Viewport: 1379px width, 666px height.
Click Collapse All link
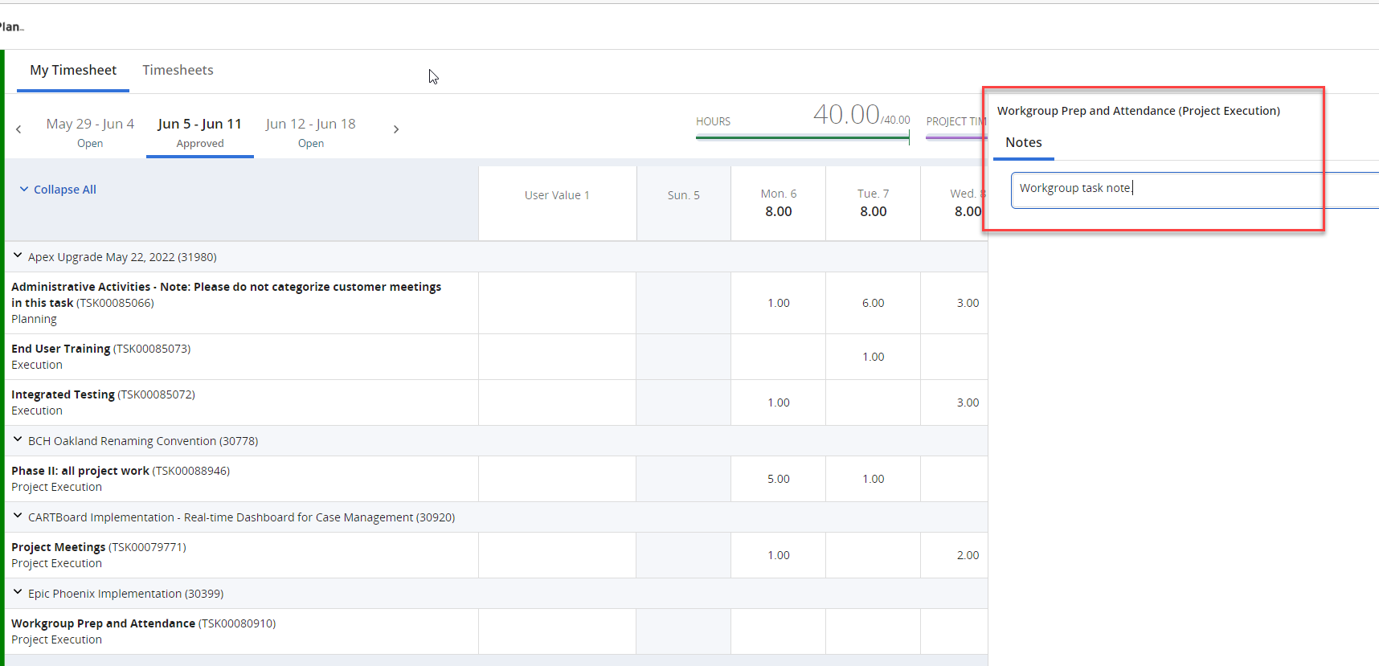click(x=58, y=190)
